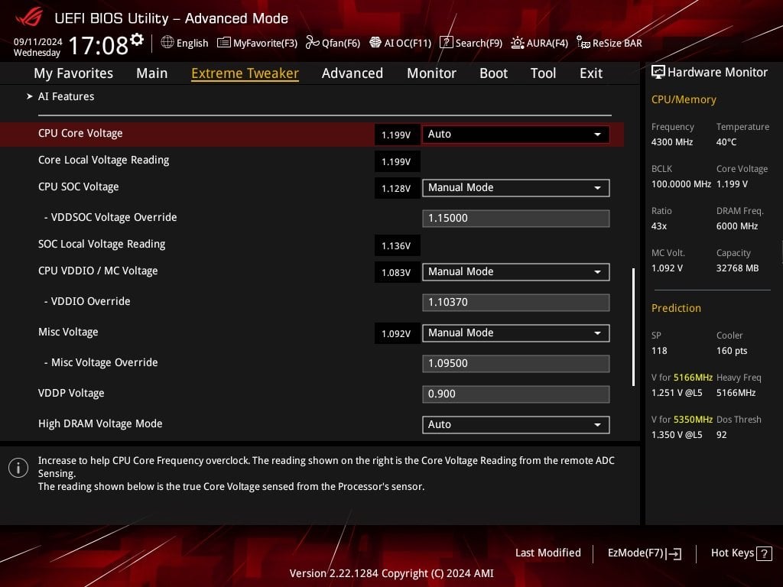Click the BIOS version copyright text

(391, 573)
